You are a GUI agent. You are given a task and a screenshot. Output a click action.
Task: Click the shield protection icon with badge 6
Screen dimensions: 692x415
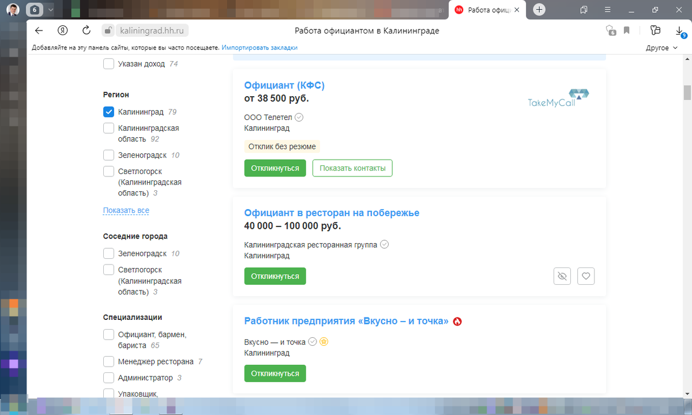[x=610, y=31]
